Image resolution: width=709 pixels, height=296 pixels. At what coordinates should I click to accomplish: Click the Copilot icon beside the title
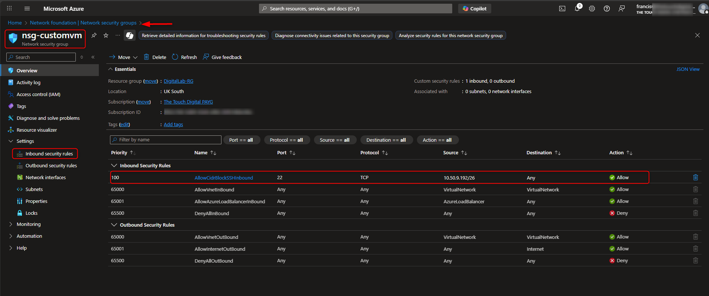click(130, 35)
